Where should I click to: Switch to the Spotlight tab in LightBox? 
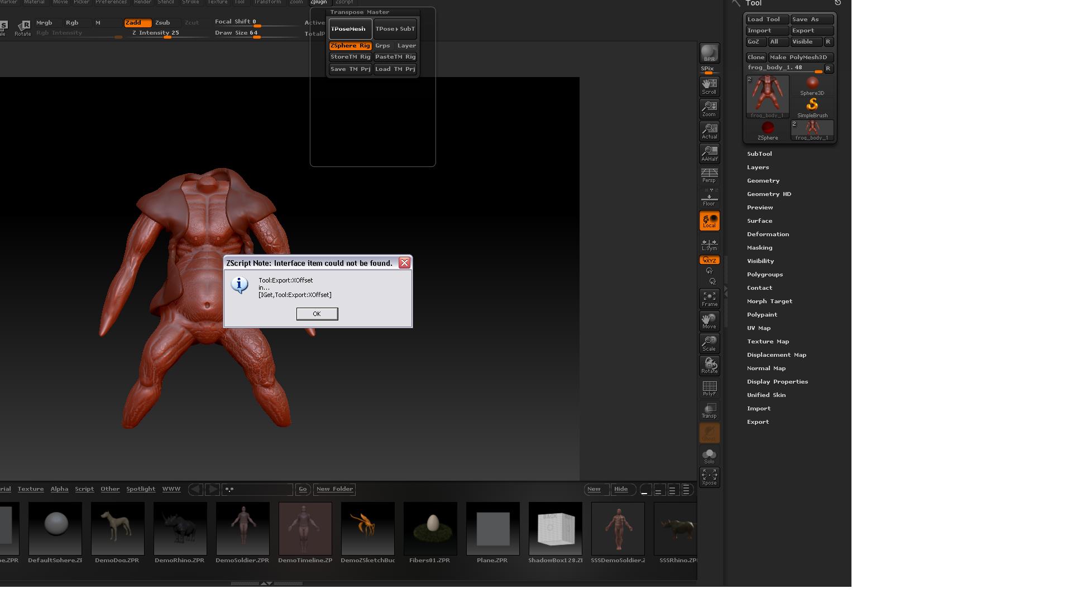pyautogui.click(x=141, y=489)
